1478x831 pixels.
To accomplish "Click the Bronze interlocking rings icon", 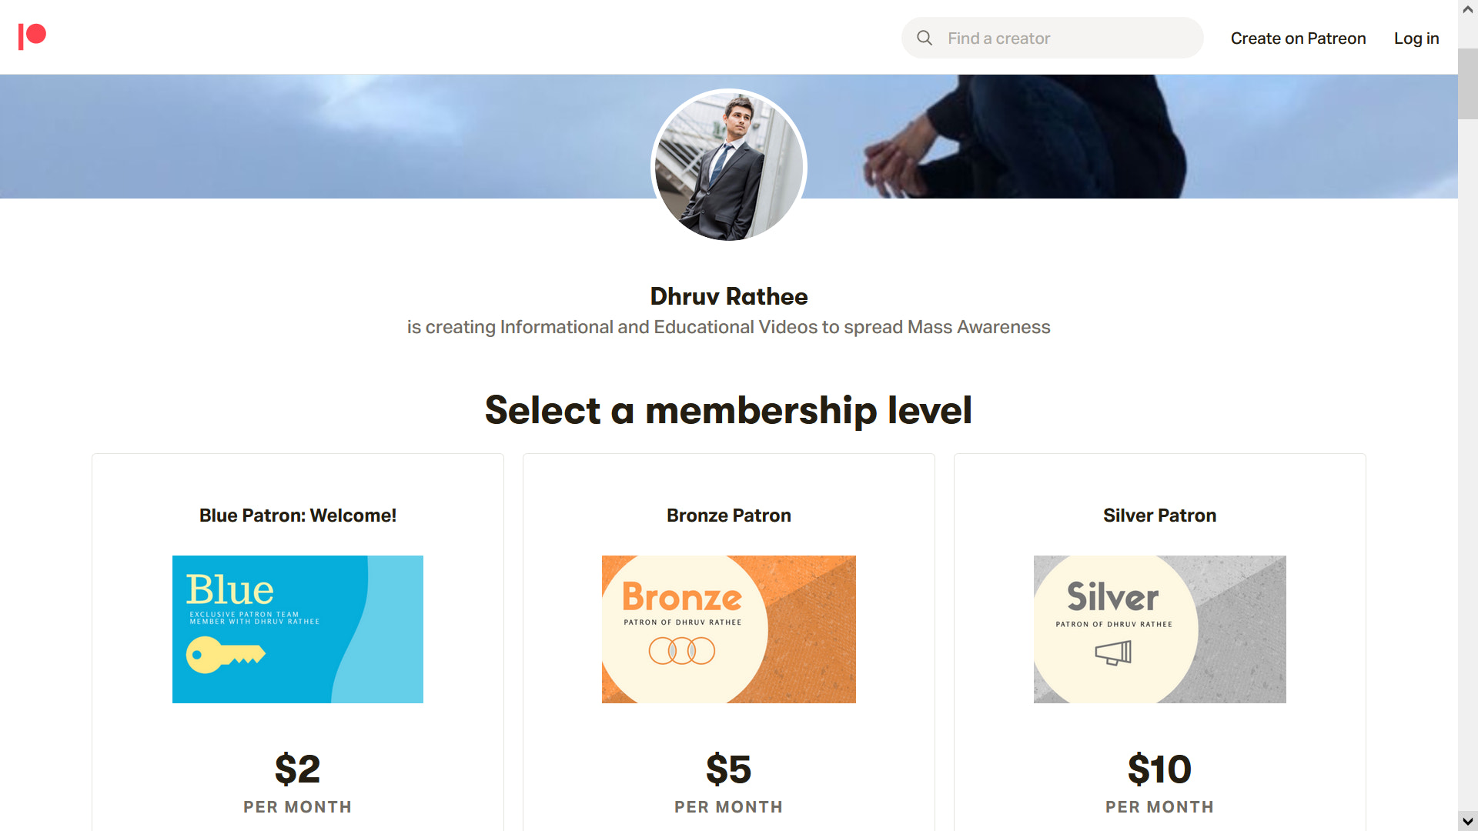I will 681,651.
